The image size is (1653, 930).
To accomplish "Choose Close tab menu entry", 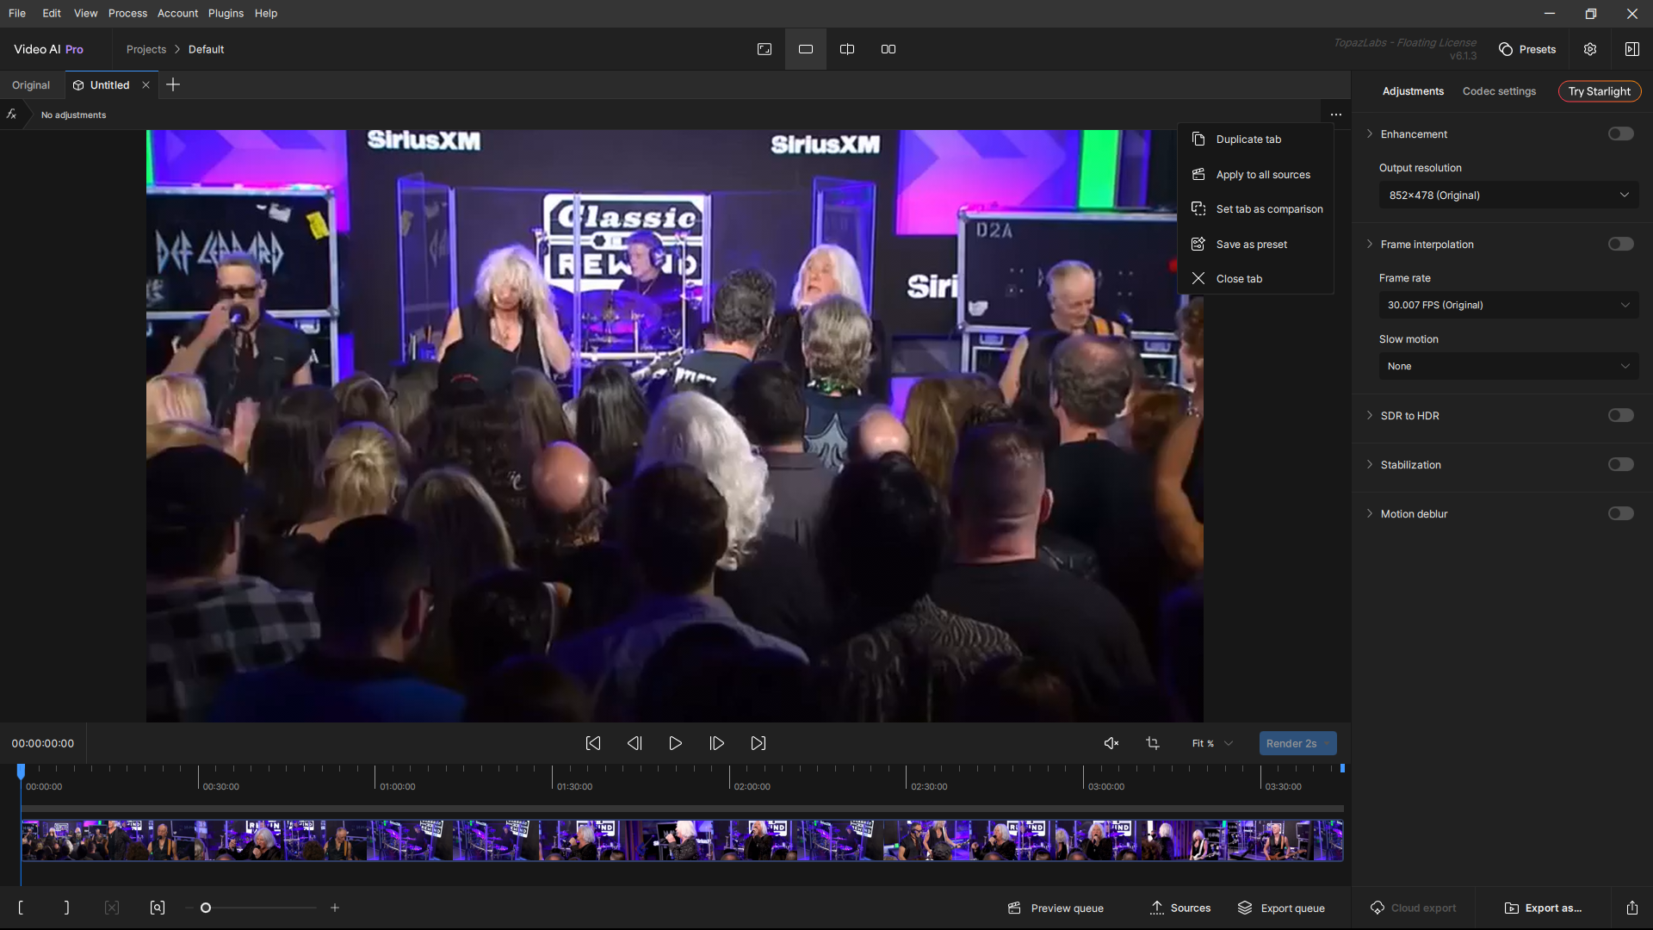I will click(1255, 279).
